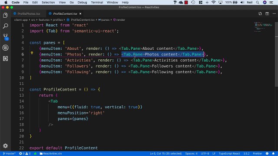The height and width of the screenshot is (156, 278).
Task: Open the Extensions view in activity bar
Action: 5,58
